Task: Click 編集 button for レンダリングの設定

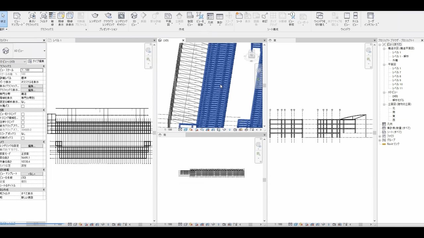Action: [31, 146]
